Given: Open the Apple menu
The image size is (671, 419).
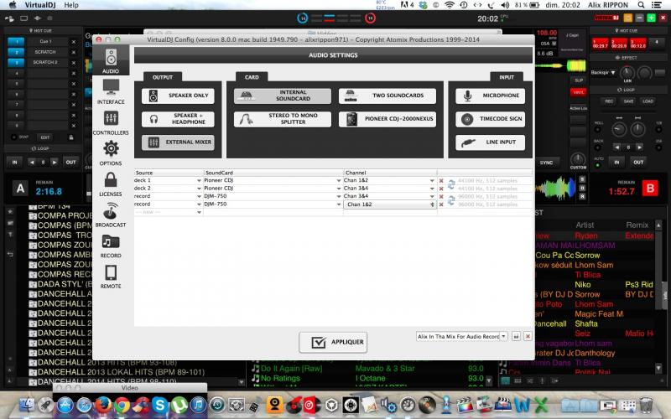Looking at the screenshot, I should [x=13, y=5].
